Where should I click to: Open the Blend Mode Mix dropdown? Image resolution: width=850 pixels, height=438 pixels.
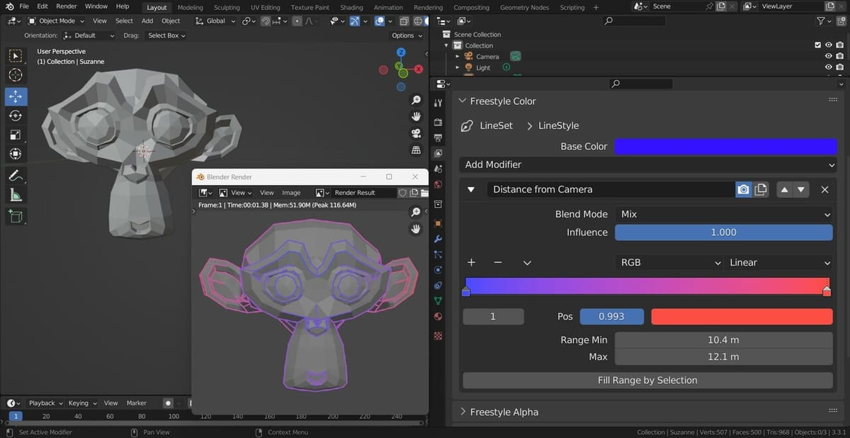click(724, 214)
